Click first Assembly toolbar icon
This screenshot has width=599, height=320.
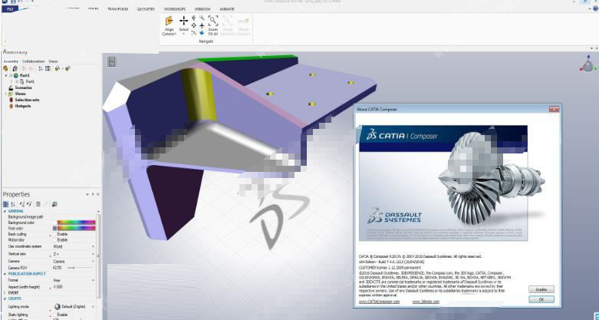point(5,68)
